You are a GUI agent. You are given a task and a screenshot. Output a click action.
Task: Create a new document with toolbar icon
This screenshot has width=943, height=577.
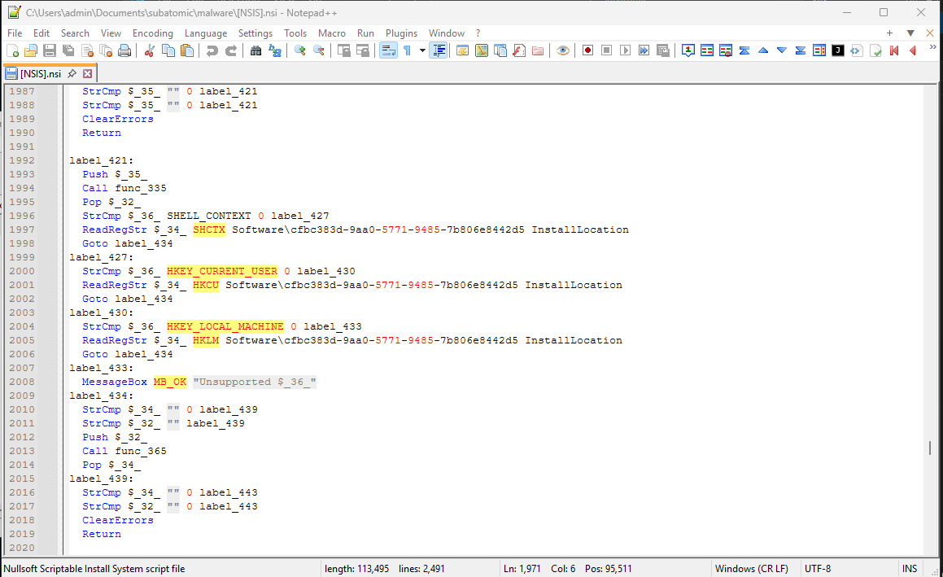tap(12, 50)
